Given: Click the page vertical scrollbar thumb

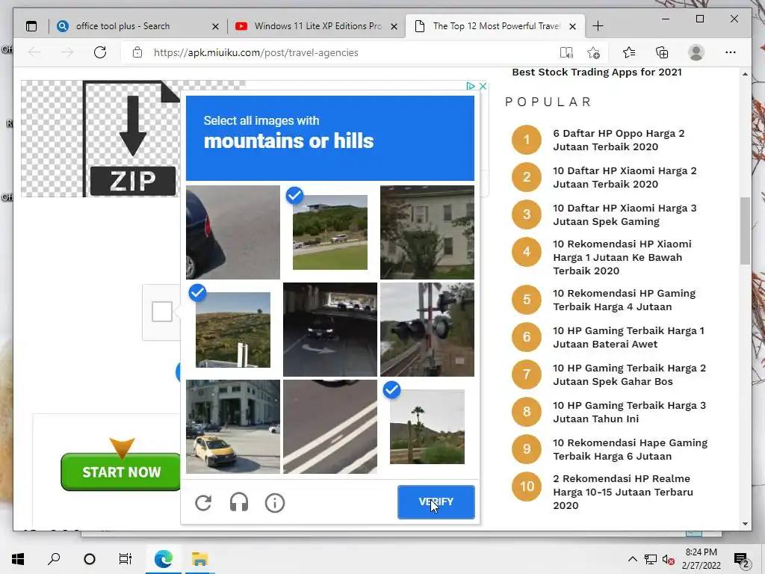Looking at the screenshot, I should (x=745, y=231).
